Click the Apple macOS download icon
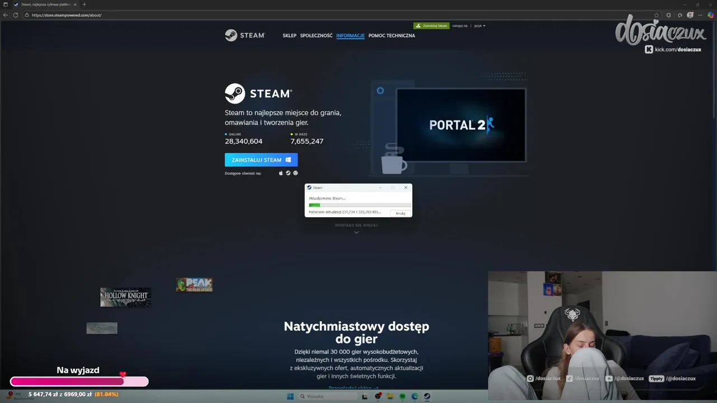 pyautogui.click(x=281, y=173)
